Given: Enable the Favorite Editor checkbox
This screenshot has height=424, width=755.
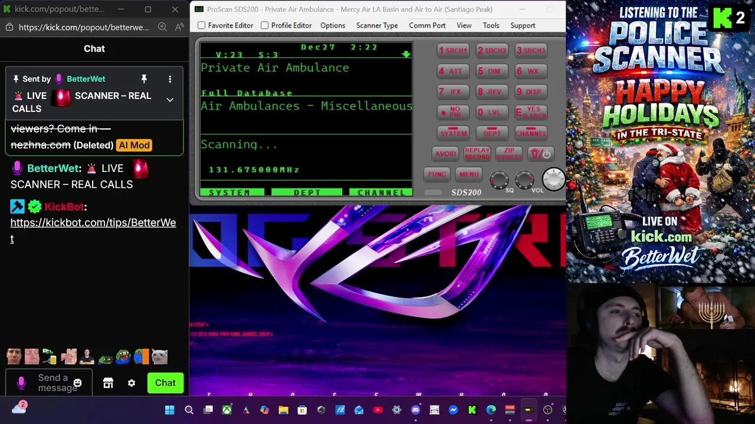Looking at the screenshot, I should 202,25.
